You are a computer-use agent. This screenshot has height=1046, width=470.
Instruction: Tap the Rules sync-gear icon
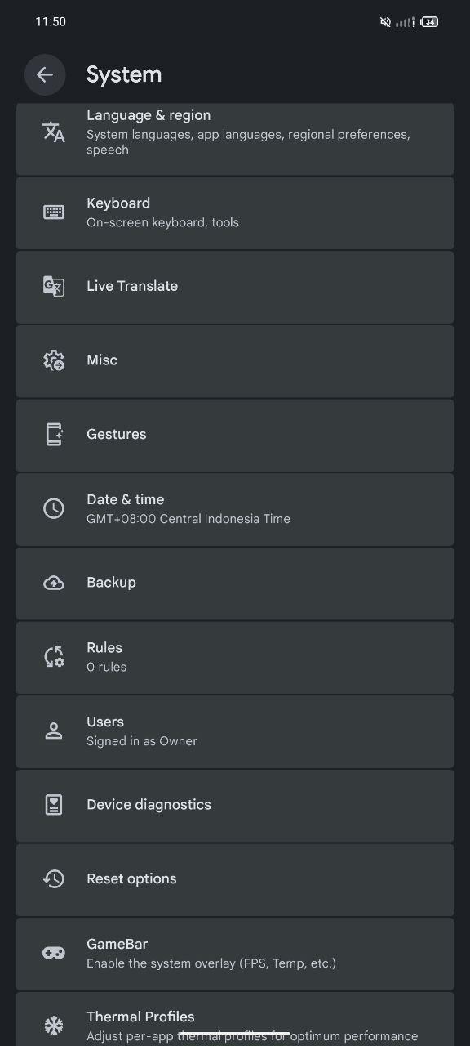point(54,656)
